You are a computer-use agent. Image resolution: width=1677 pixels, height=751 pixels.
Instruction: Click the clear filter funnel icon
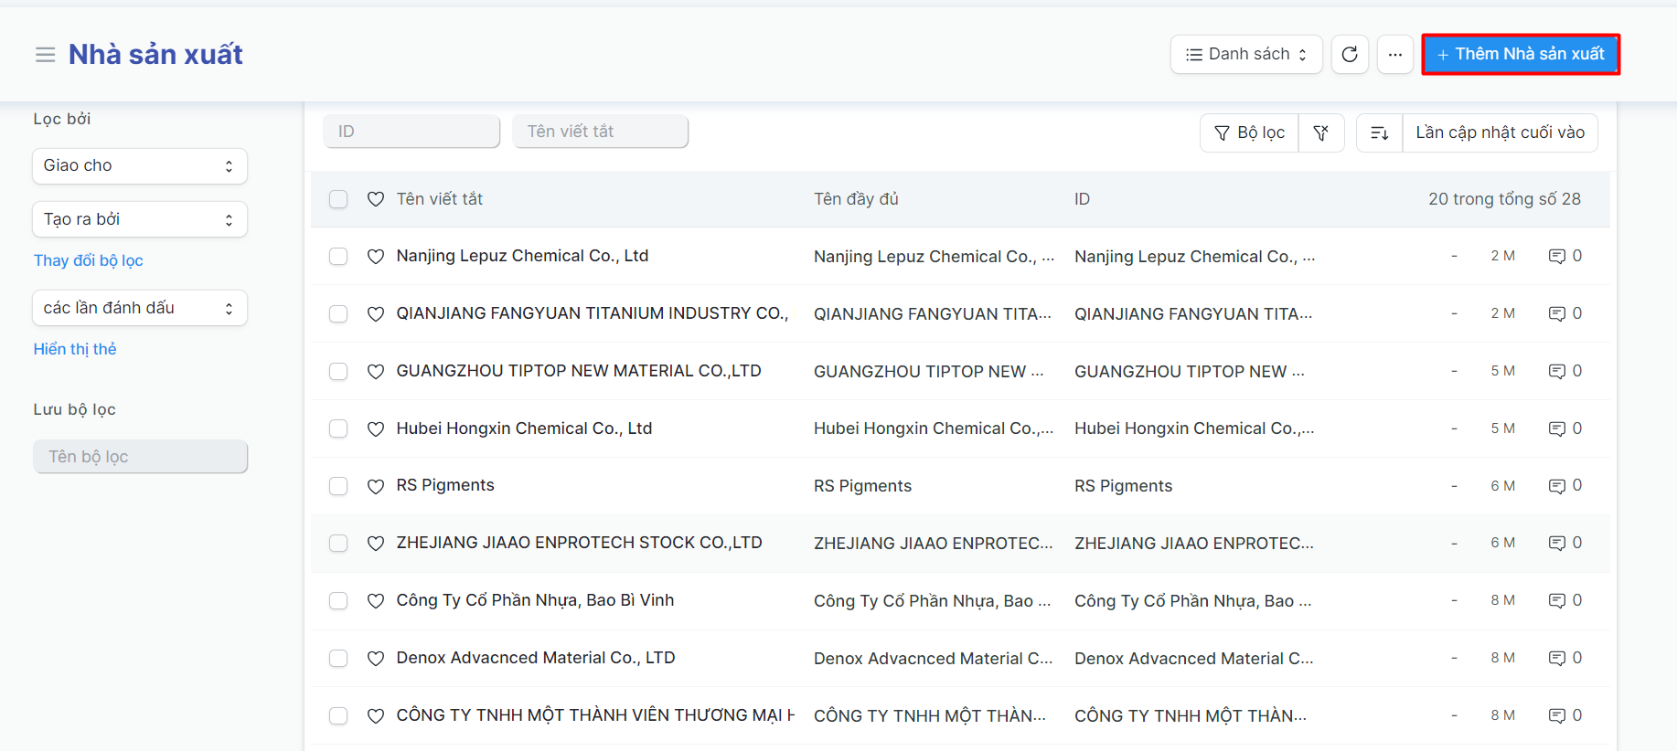point(1321,133)
